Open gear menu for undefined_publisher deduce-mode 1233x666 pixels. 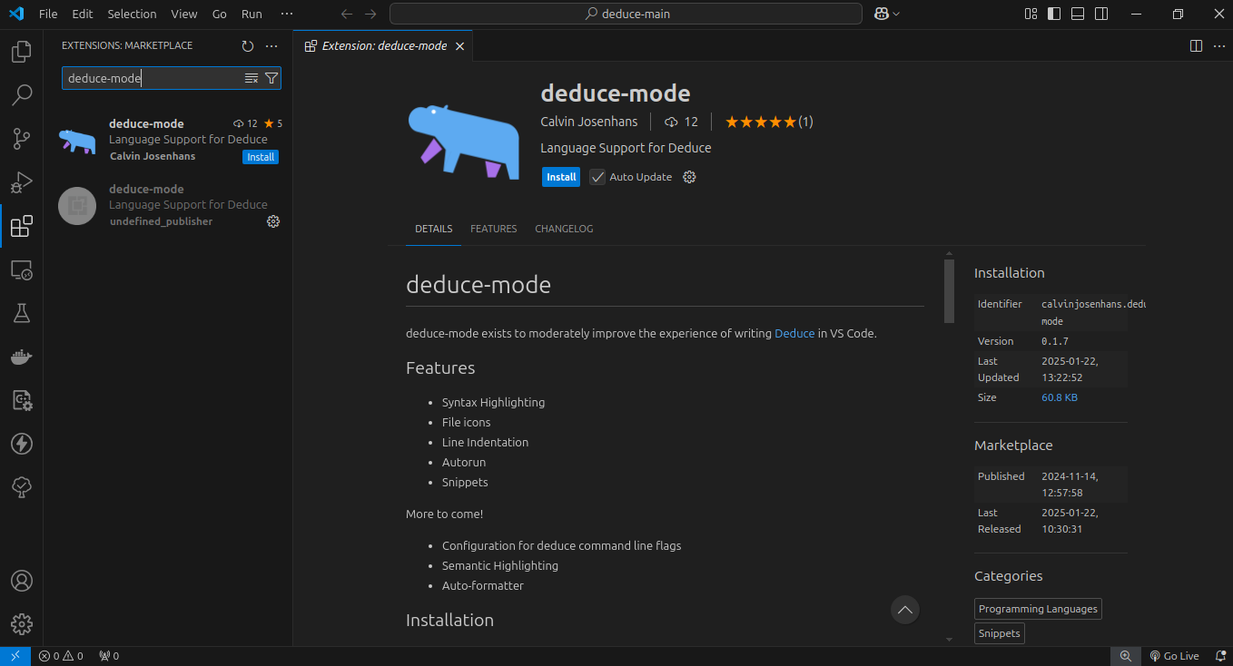point(273,221)
